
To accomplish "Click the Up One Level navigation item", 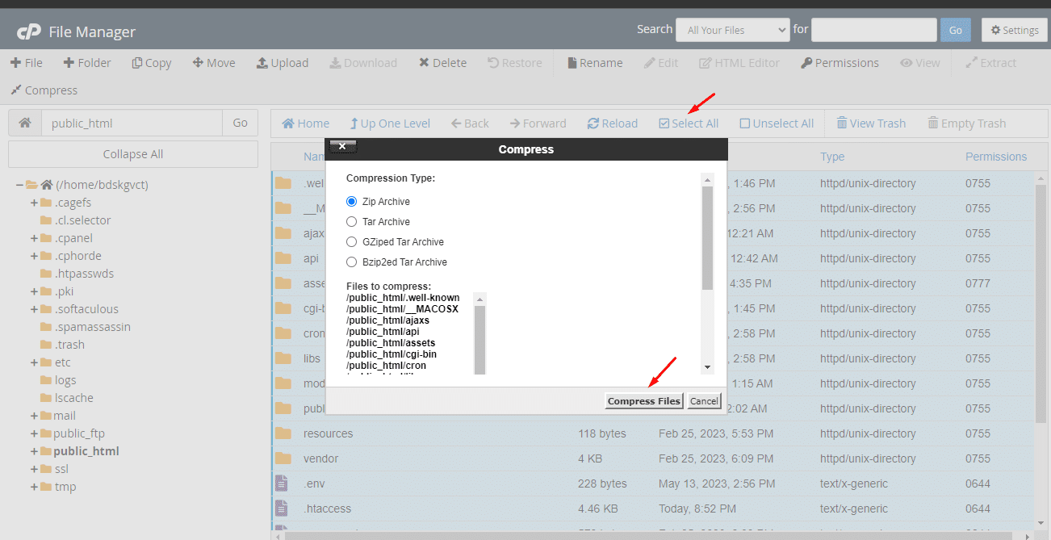I will click(x=354, y=123).
